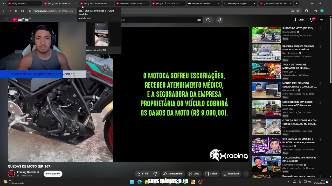The image size is (332, 186).
Task: Open the YouTube hamburger guide menu
Action: tap(6, 20)
